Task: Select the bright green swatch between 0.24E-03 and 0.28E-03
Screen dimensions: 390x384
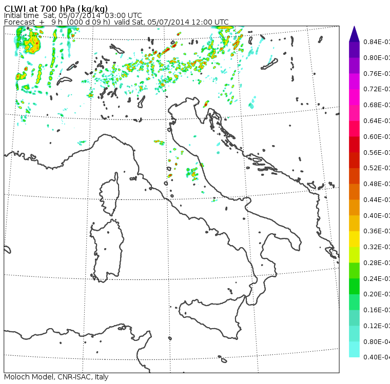Action: 354,271
